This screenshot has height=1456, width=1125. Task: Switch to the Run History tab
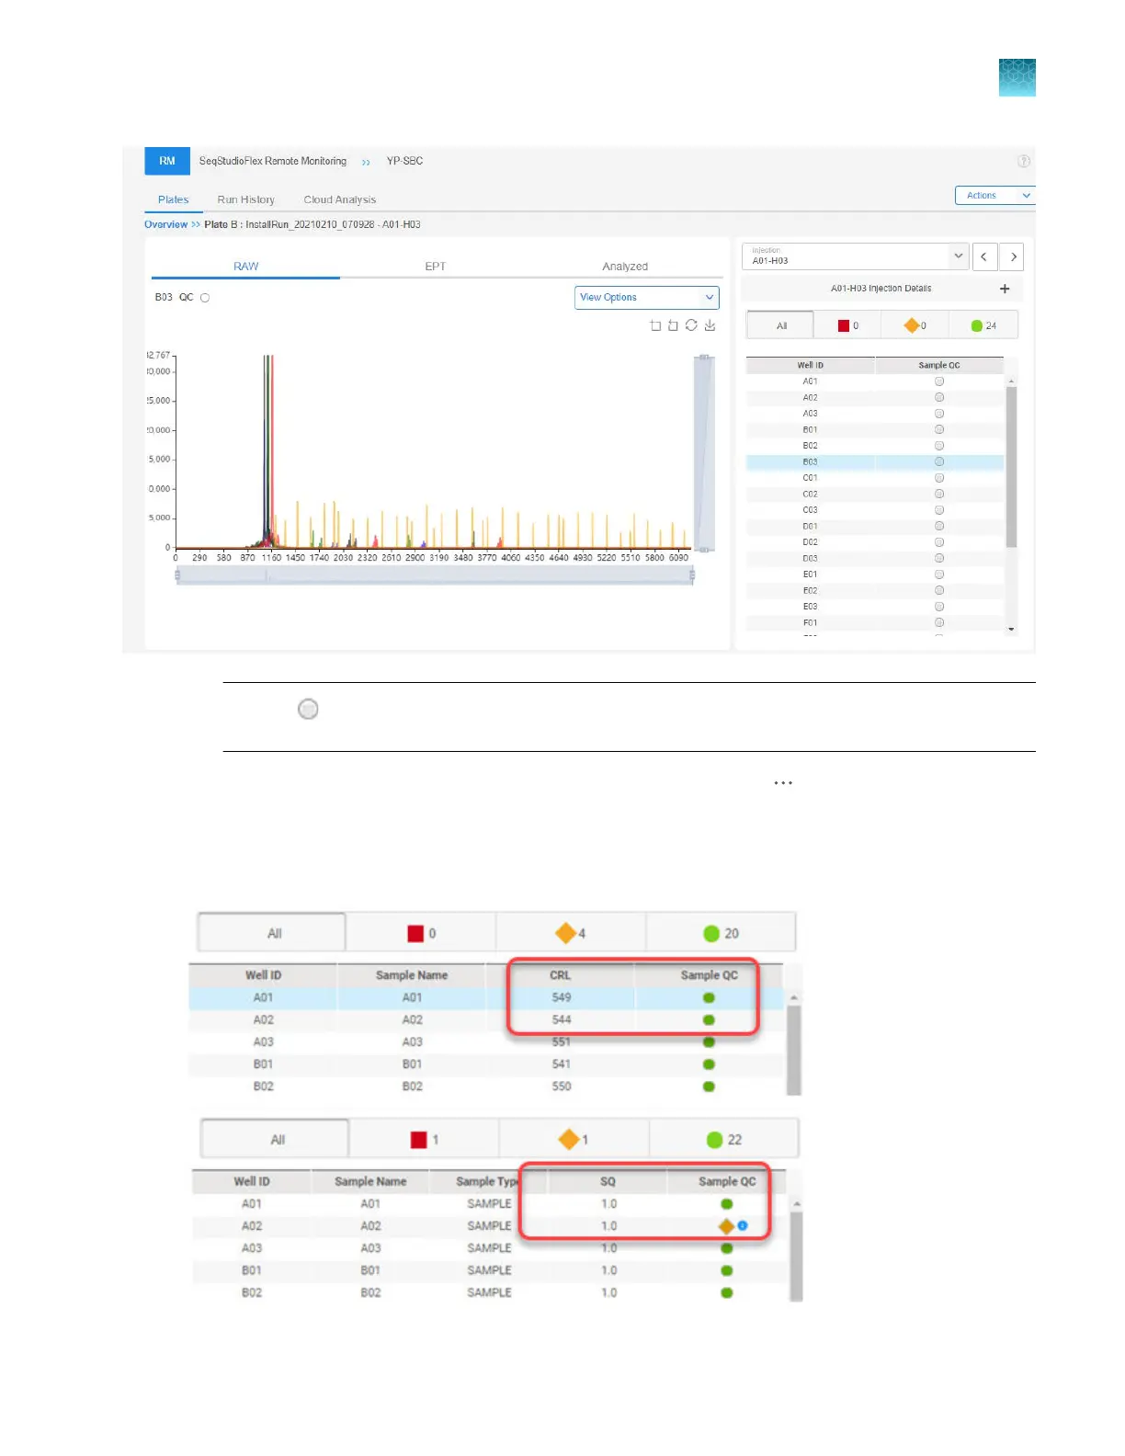[x=245, y=199]
